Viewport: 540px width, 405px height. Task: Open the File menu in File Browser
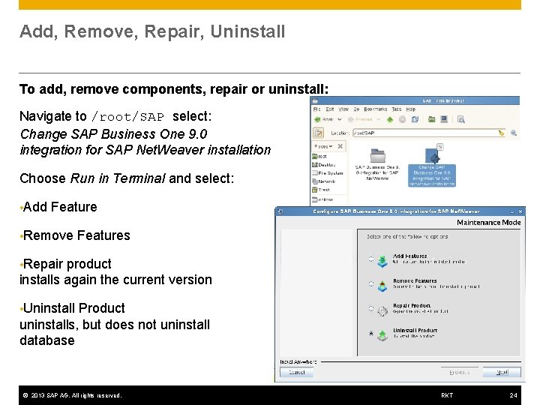tap(316, 109)
